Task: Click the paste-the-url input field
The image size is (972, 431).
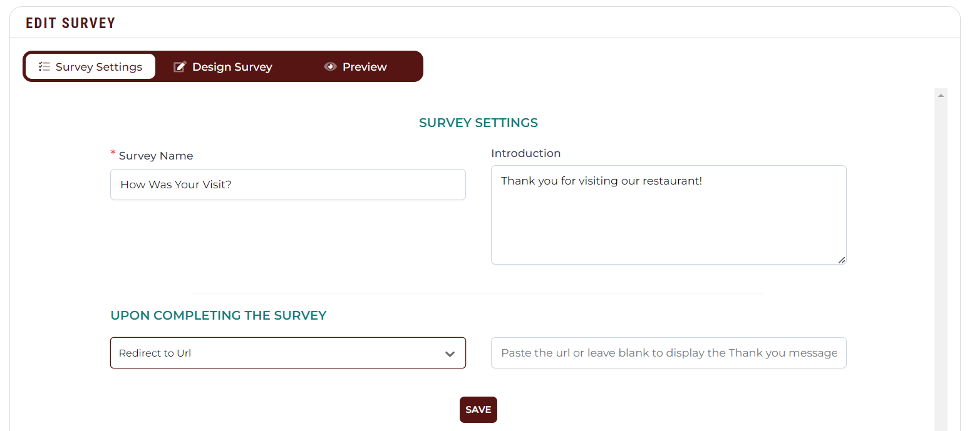Action: tap(669, 353)
